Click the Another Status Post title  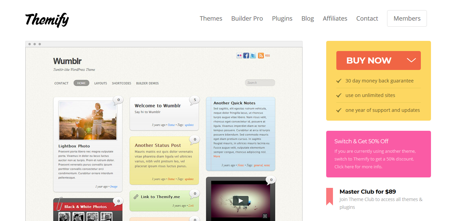click(x=158, y=145)
